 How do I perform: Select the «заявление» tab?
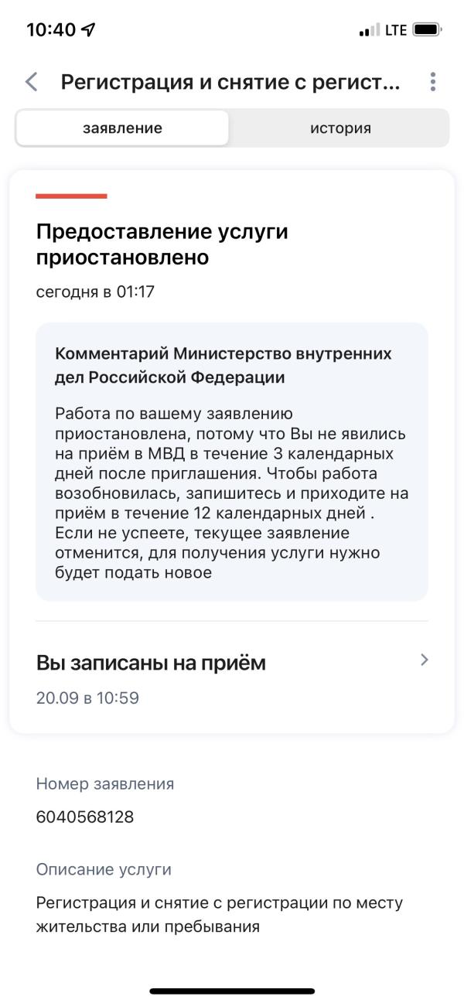122,128
